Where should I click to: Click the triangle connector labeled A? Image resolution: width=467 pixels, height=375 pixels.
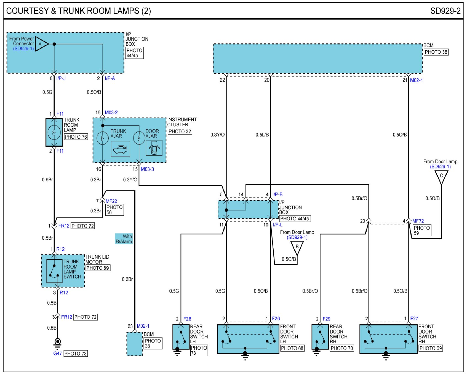pyautogui.click(x=41, y=44)
